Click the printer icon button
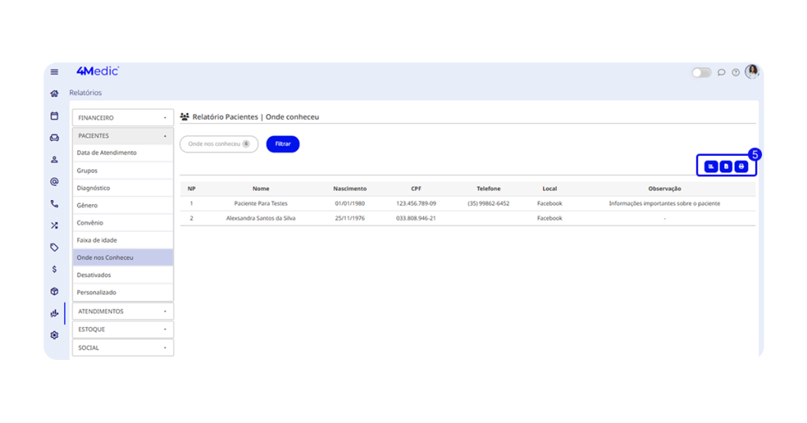Screen dimensions: 807x423 coord(741,166)
